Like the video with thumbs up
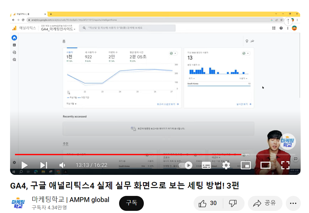The image size is (309, 213). pos(208,203)
